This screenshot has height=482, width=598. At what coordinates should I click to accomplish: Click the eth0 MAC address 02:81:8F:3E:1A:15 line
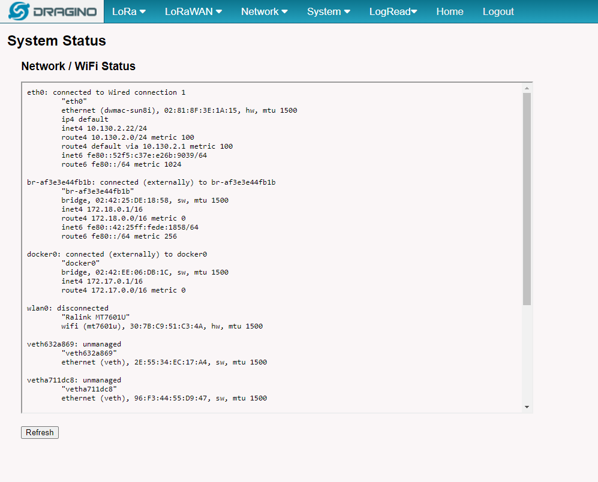pos(179,110)
